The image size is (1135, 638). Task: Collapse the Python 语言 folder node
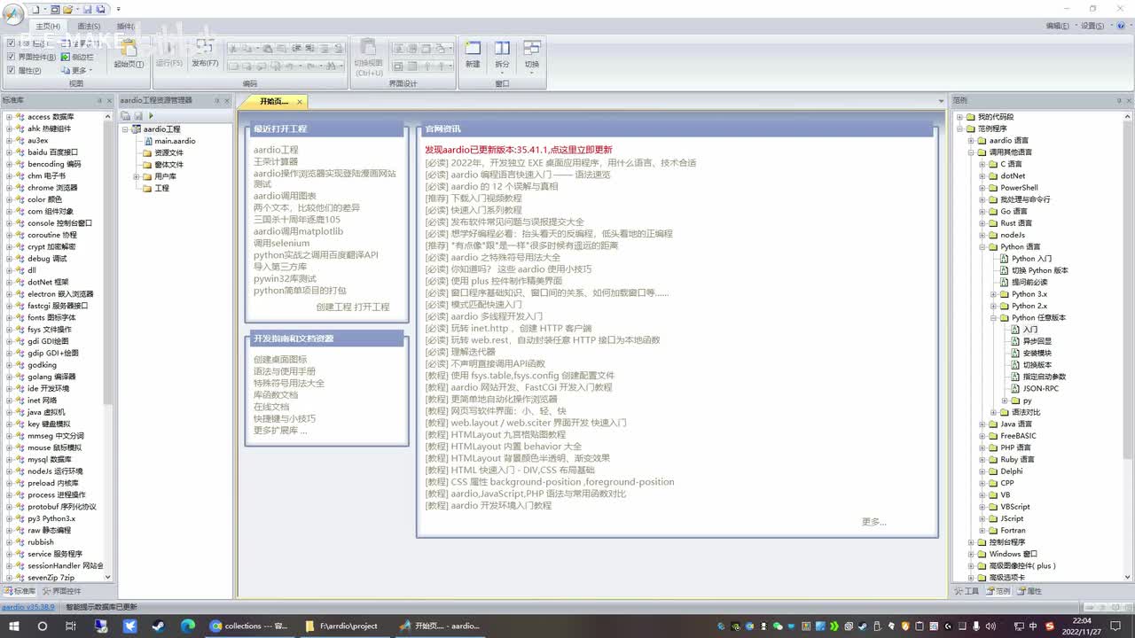pos(982,247)
